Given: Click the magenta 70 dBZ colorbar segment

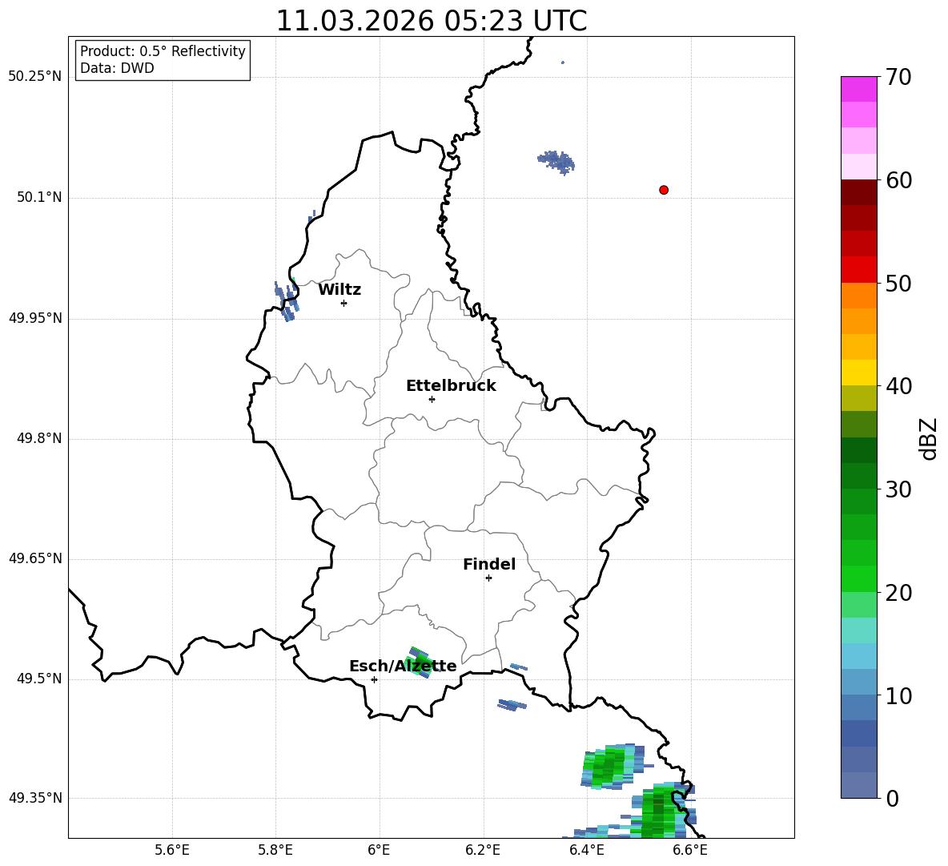Looking at the screenshot, I should (x=858, y=89).
